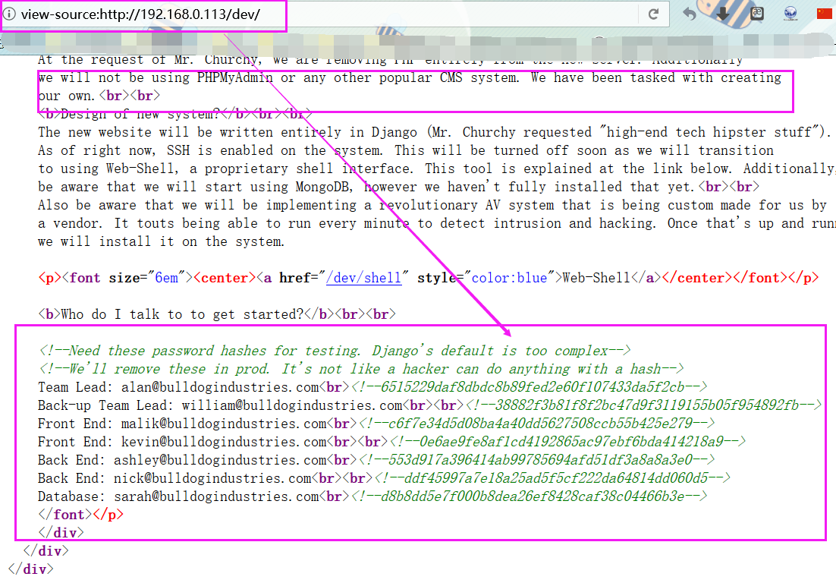Image resolution: width=836 pixels, height=583 pixels.
Task: Click the hash comment starting 38882f3b81f8
Action: pyautogui.click(x=643, y=405)
